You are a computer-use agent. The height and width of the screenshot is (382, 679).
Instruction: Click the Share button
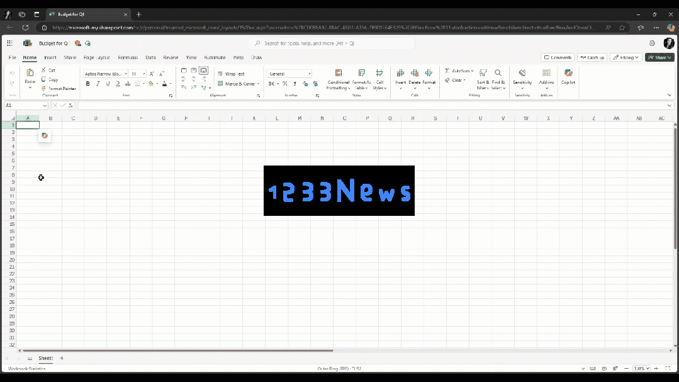click(x=659, y=57)
